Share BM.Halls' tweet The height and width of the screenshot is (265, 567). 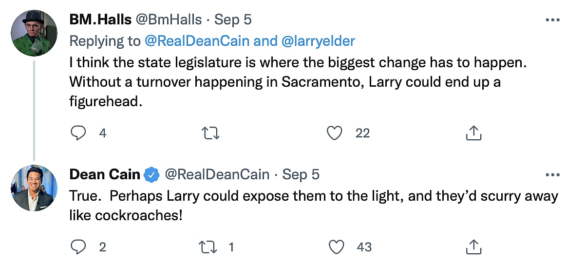point(474,132)
